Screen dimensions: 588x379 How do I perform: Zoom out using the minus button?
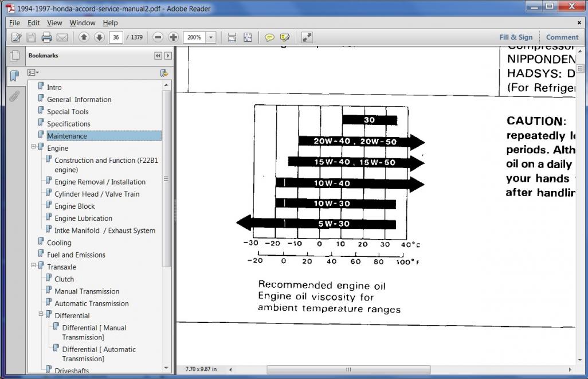click(158, 37)
